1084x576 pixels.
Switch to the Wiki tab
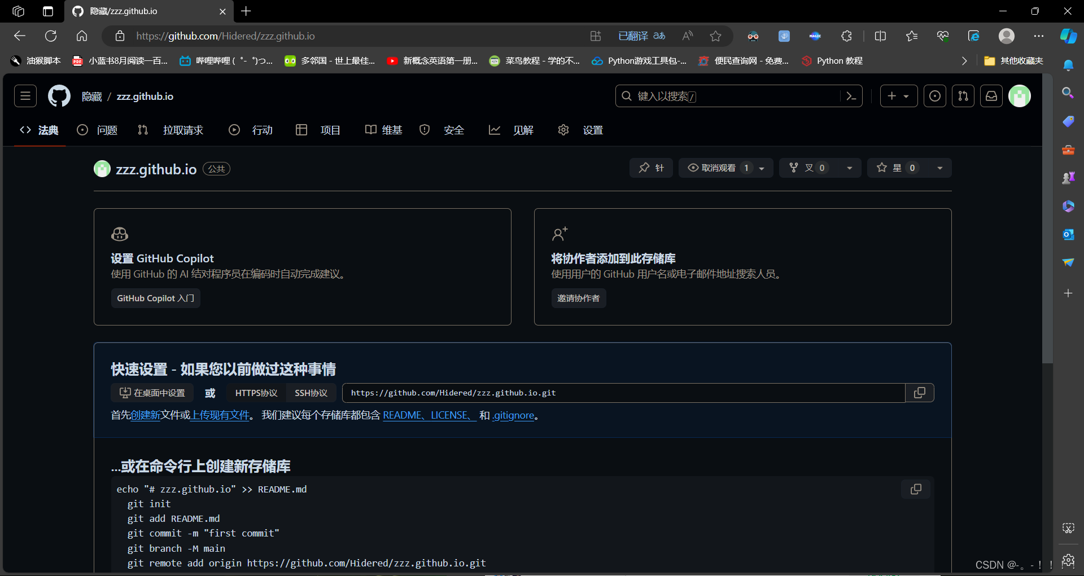click(383, 130)
